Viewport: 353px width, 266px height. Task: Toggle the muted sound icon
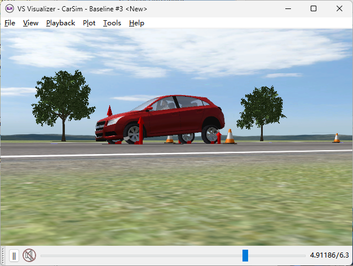click(x=29, y=256)
